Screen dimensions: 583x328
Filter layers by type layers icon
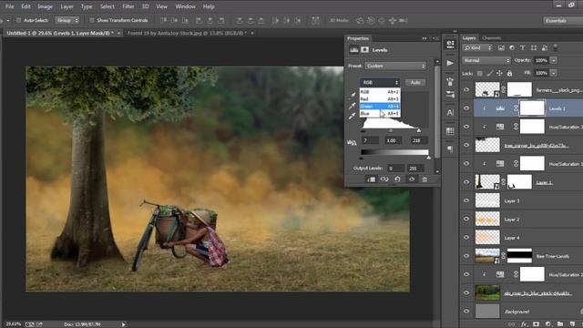tap(523, 48)
